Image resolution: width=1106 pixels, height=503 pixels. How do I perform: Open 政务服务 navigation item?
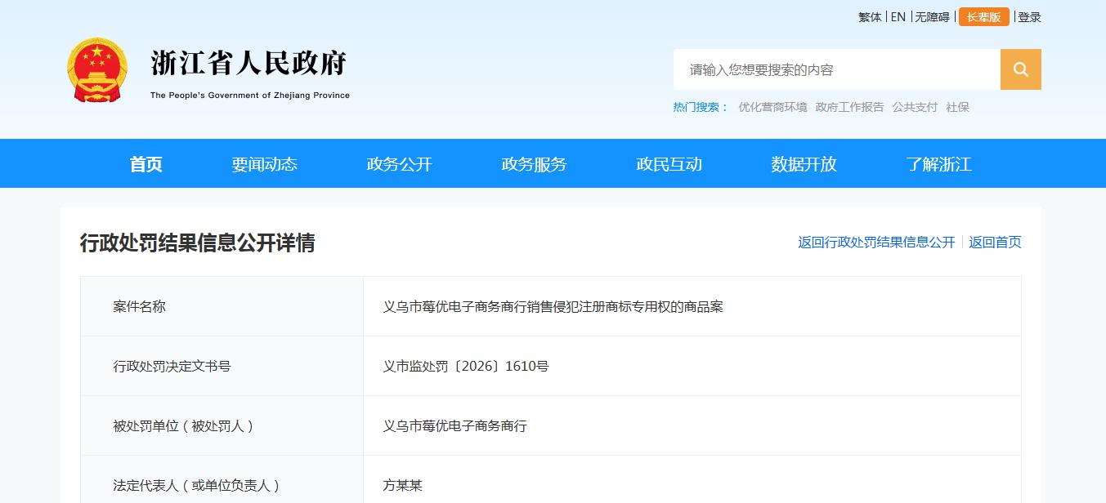pos(534,164)
